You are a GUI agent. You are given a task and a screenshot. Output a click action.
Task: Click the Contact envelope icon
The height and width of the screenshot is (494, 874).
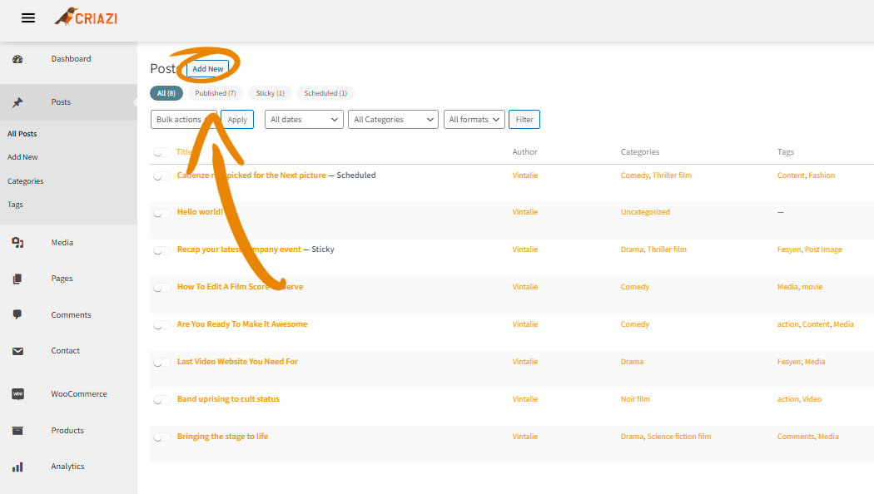coord(17,351)
